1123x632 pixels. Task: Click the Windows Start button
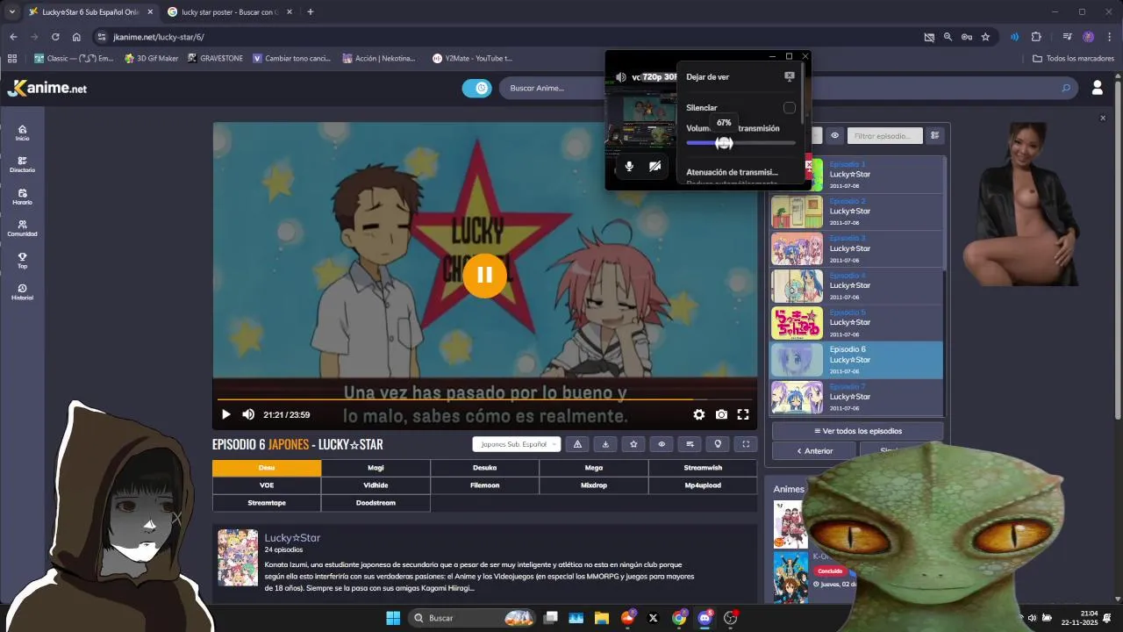coord(393,618)
